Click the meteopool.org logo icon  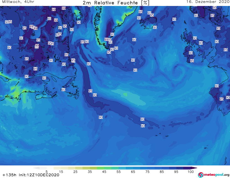pyautogui.click(x=201, y=175)
